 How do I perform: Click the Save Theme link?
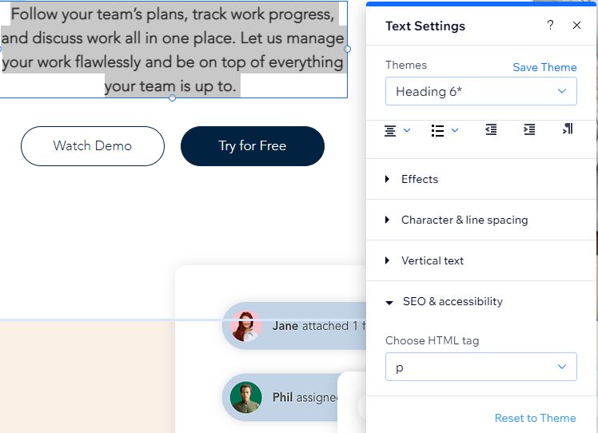(544, 67)
